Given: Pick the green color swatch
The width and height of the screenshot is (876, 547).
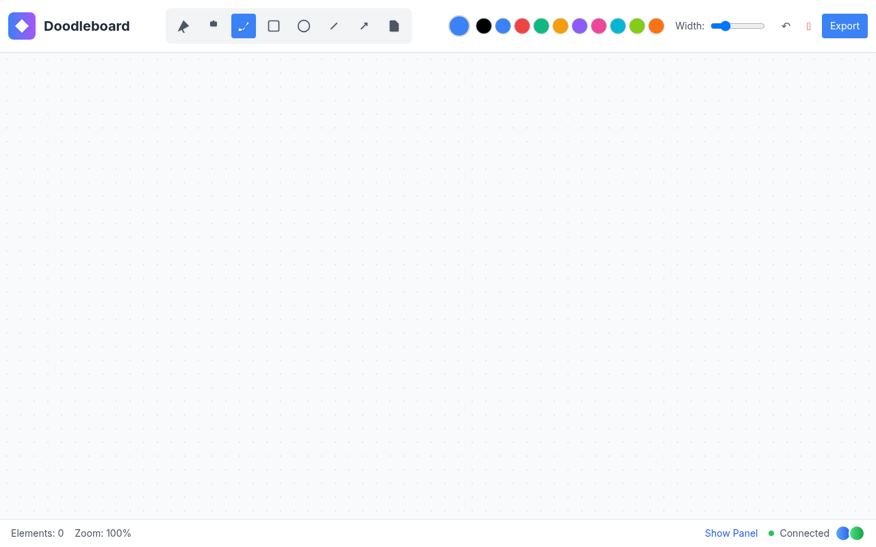Looking at the screenshot, I should [541, 26].
